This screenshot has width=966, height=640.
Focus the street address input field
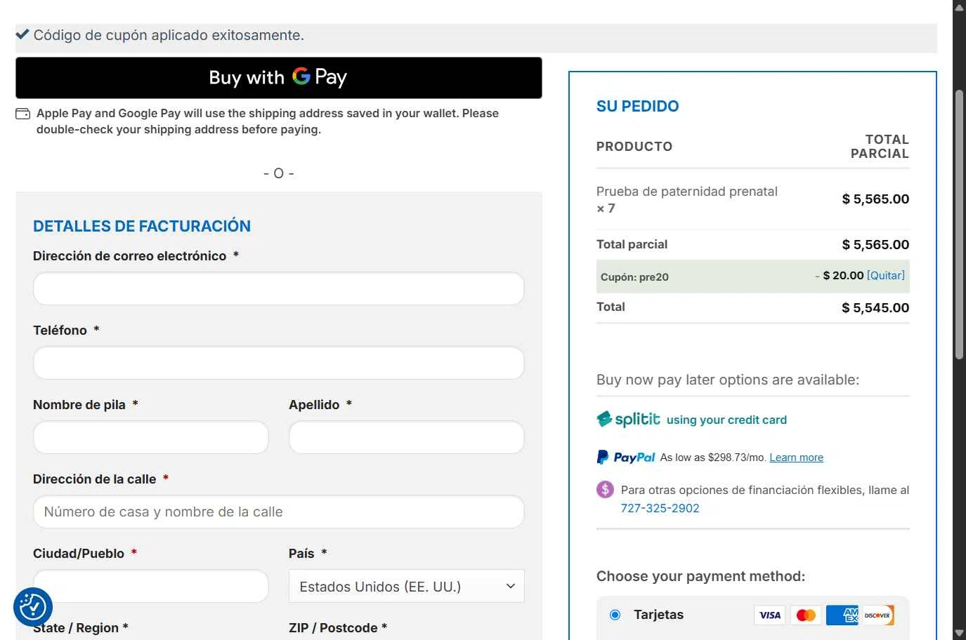(279, 512)
